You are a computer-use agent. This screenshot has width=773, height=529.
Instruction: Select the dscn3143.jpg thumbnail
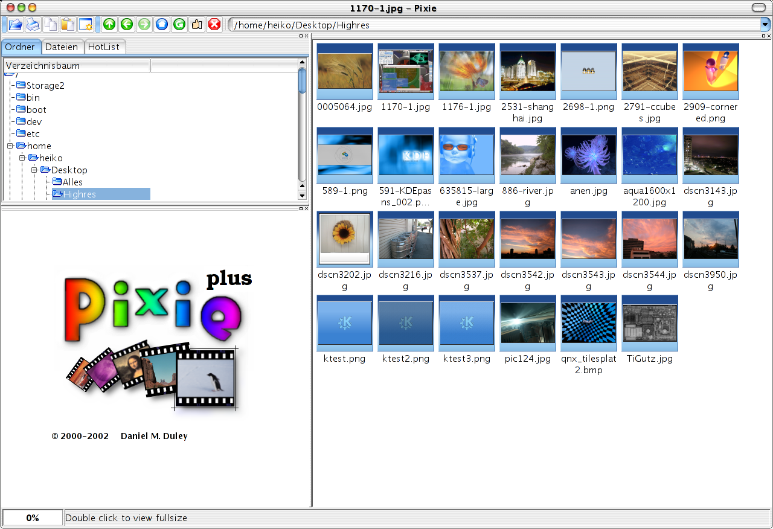(x=711, y=155)
